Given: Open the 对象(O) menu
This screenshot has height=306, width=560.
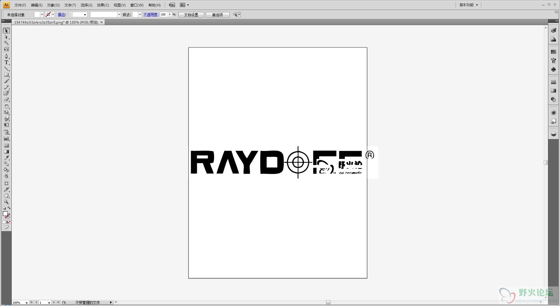Looking at the screenshot, I should click(x=53, y=5).
